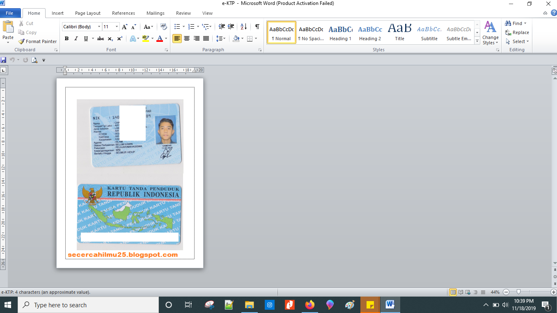This screenshot has width=557, height=313.
Task: Switch to Full Screen Reading view
Action: click(461, 292)
